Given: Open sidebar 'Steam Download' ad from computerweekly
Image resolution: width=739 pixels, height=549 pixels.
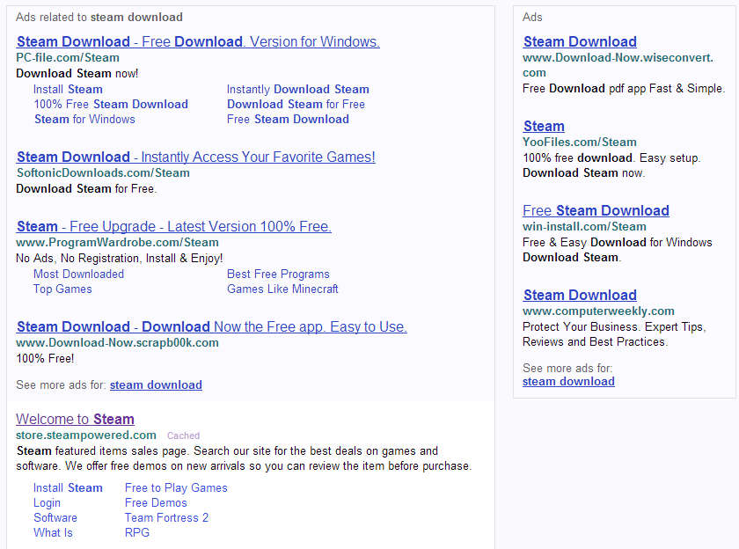Looking at the screenshot, I should (x=580, y=295).
